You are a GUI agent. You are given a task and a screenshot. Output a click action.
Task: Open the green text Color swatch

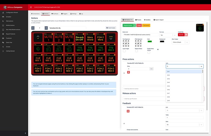[150, 42]
